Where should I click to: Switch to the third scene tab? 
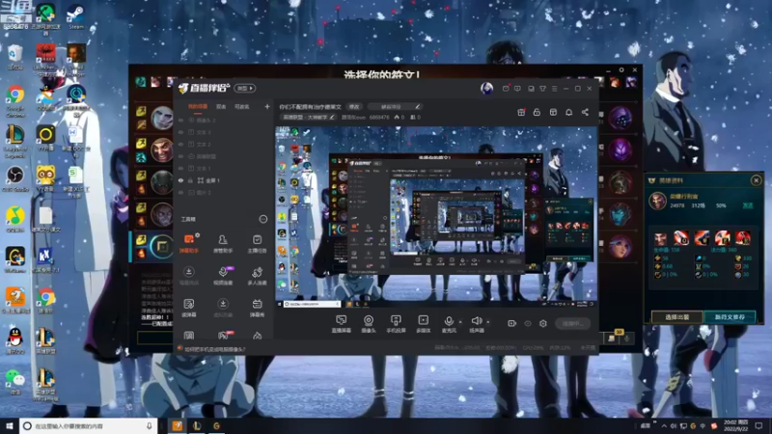[242, 106]
